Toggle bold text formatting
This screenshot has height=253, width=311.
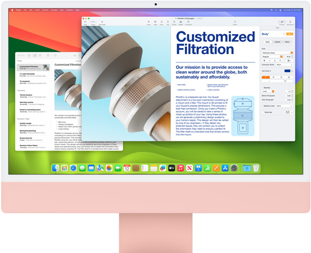click(x=265, y=60)
